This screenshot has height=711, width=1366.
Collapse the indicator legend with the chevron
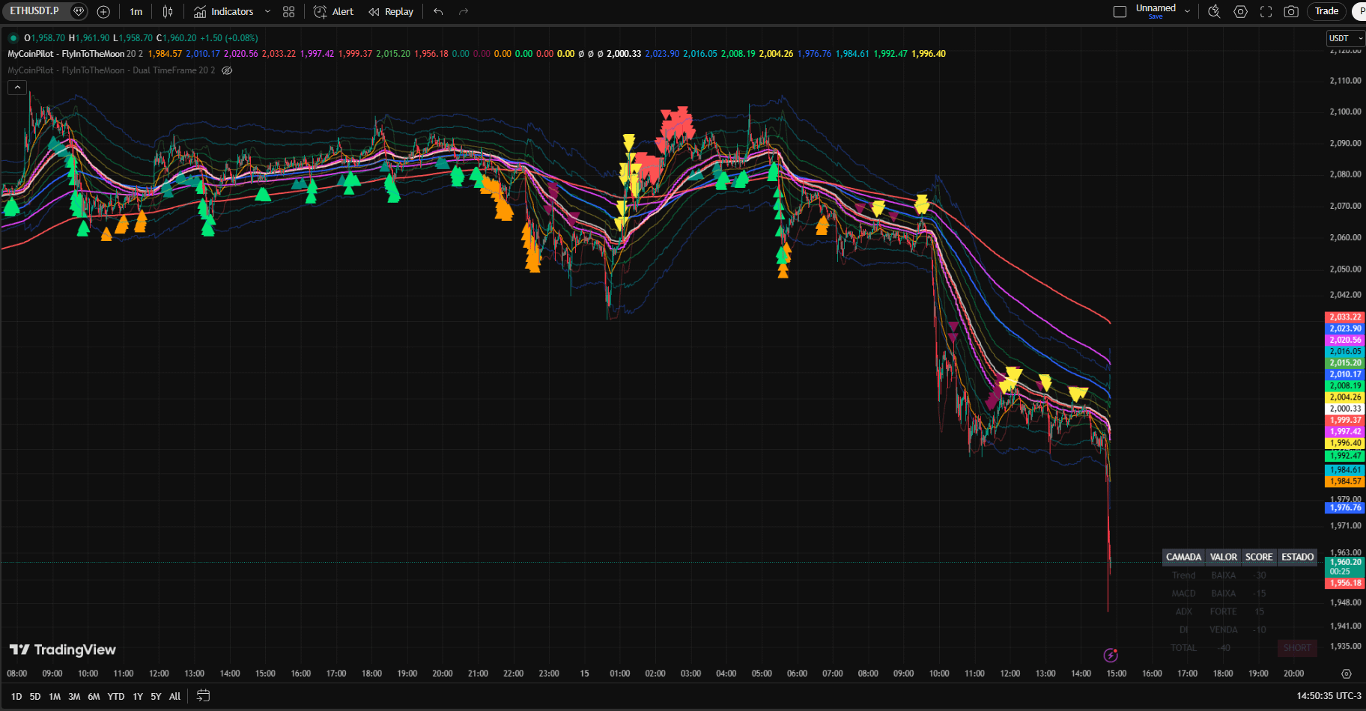tap(17, 88)
